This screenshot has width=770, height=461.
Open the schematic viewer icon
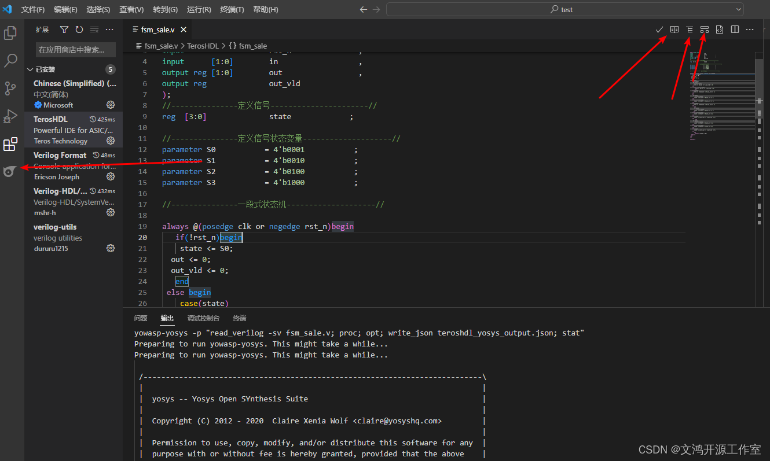pos(705,29)
